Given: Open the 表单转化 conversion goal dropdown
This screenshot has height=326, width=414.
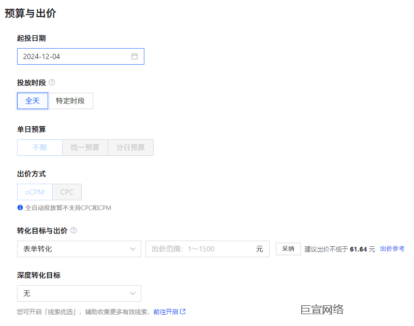Looking at the screenshot, I should [78, 249].
